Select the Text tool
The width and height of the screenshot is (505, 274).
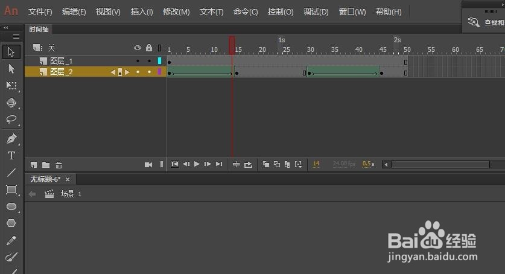click(11, 156)
